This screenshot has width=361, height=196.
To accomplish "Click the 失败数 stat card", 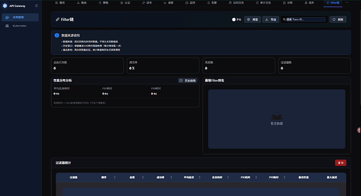I will [x=239, y=65].
